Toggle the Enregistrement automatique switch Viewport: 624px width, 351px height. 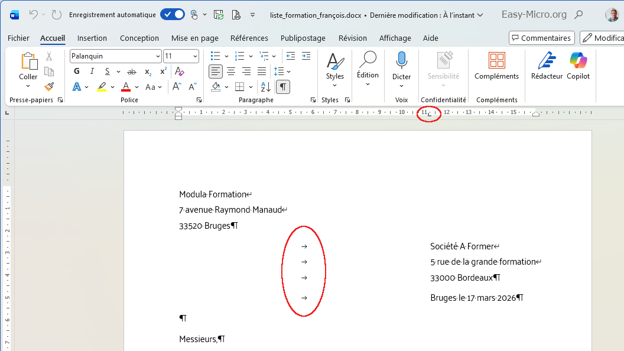(x=172, y=15)
